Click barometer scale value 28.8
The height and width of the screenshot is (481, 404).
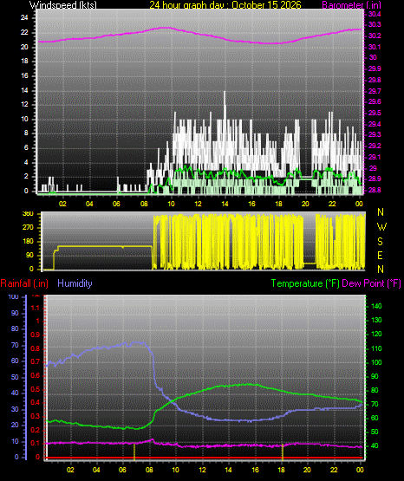tap(375, 190)
